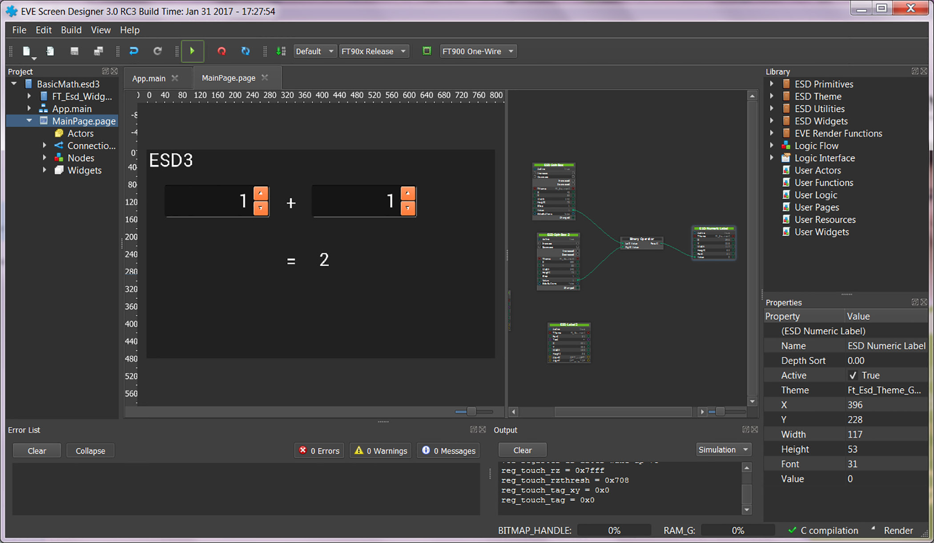Click the User Resources icon
The image size is (934, 543).
(786, 219)
